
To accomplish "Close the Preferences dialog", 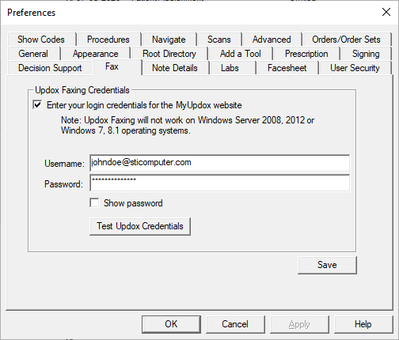I will tap(386, 12).
